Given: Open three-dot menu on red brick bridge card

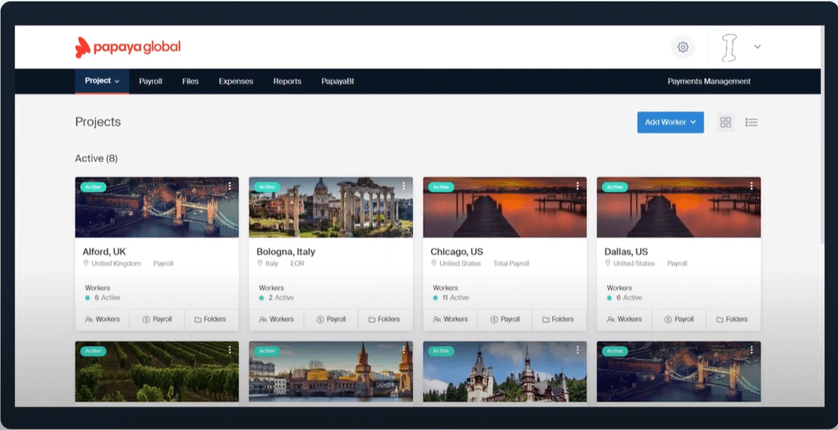Looking at the screenshot, I should [x=403, y=350].
